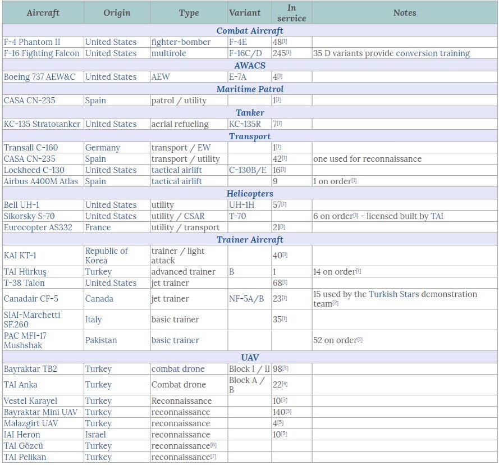The width and height of the screenshot is (499, 465).
Task: Click the TAI Hürkuş link
Action: pos(25,272)
